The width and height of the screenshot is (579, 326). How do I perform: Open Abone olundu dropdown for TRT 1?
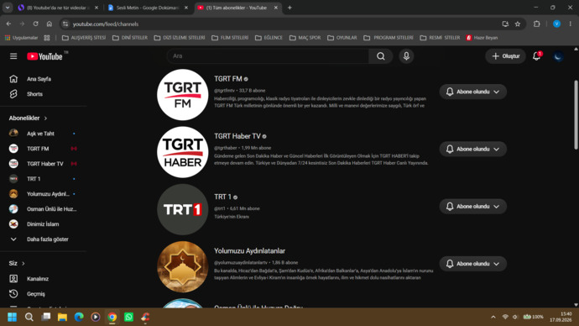tap(472, 206)
